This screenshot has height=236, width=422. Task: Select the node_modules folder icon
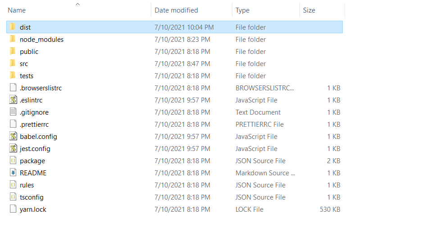pyautogui.click(x=13, y=39)
